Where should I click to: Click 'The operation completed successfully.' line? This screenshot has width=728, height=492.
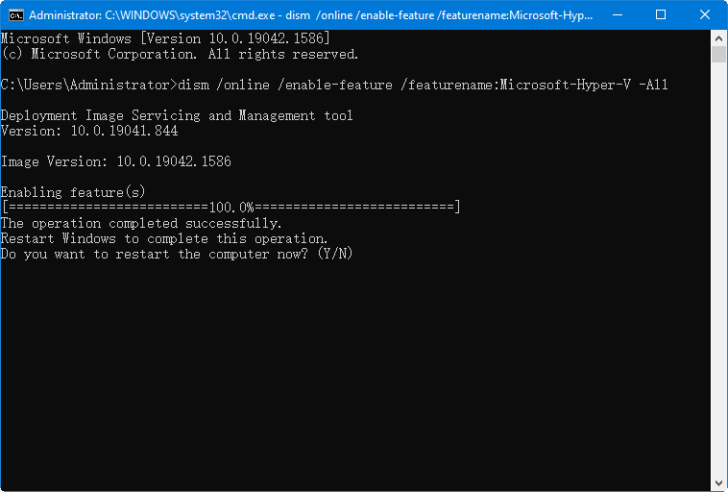click(141, 223)
